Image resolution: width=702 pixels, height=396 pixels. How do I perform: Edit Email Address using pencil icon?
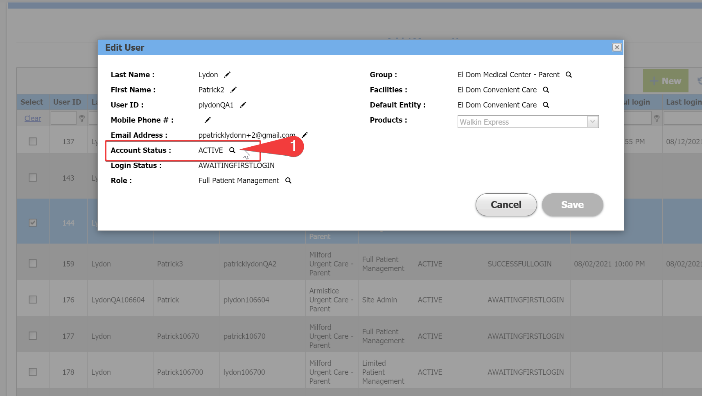point(305,135)
